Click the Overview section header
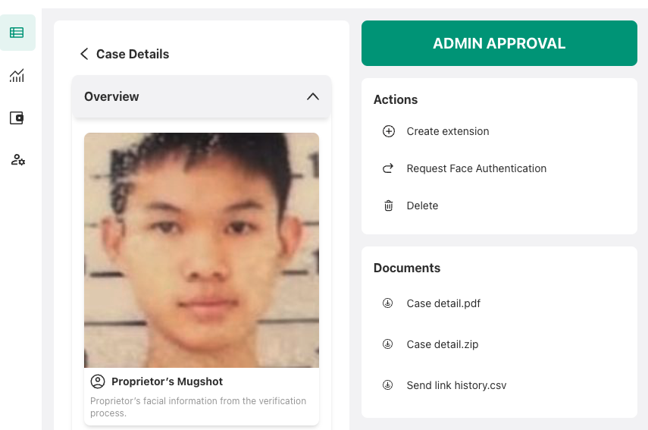 [202, 96]
